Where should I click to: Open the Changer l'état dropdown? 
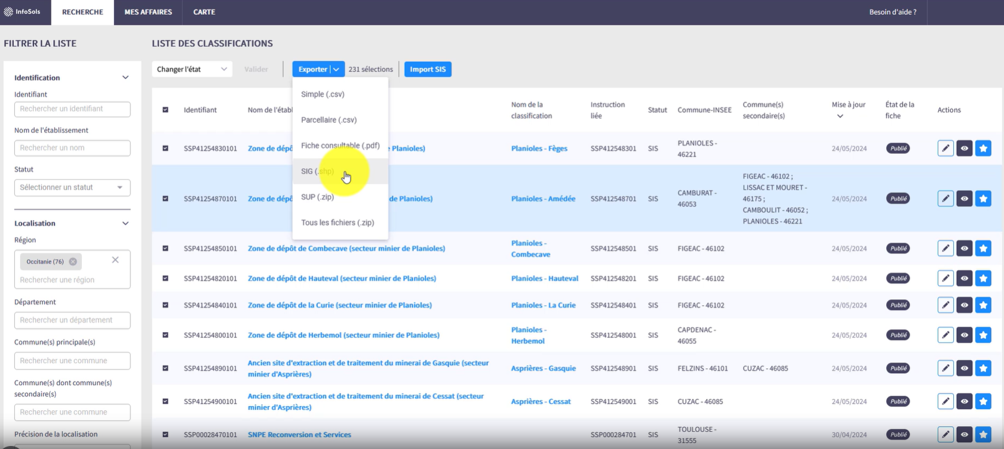pos(192,69)
